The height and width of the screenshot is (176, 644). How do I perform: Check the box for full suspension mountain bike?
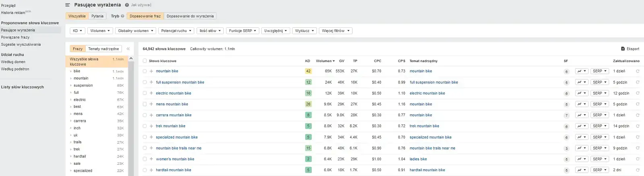pyautogui.click(x=144, y=83)
